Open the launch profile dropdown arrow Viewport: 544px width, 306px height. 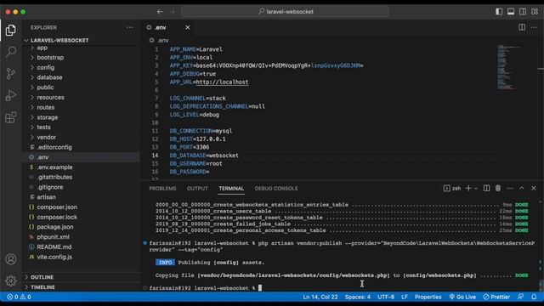tap(476, 189)
